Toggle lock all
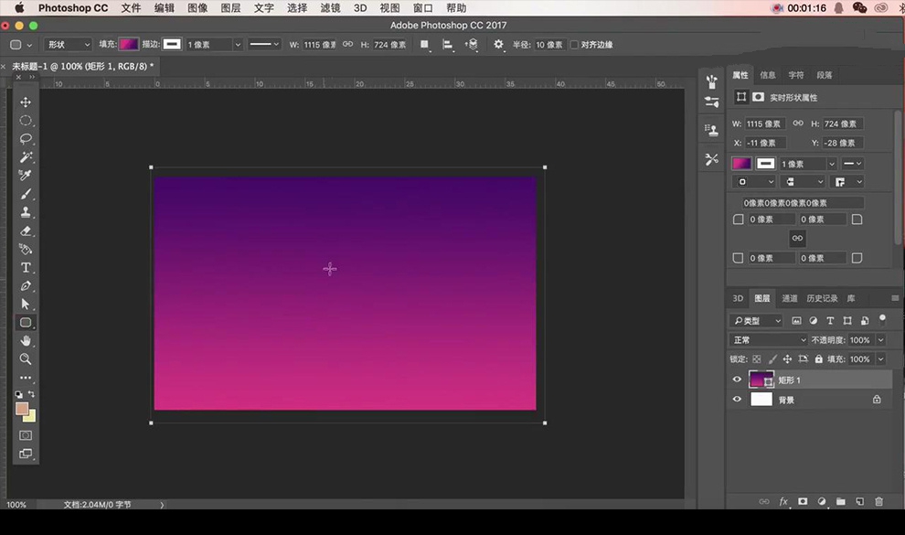This screenshot has height=535, width=905. coord(818,359)
